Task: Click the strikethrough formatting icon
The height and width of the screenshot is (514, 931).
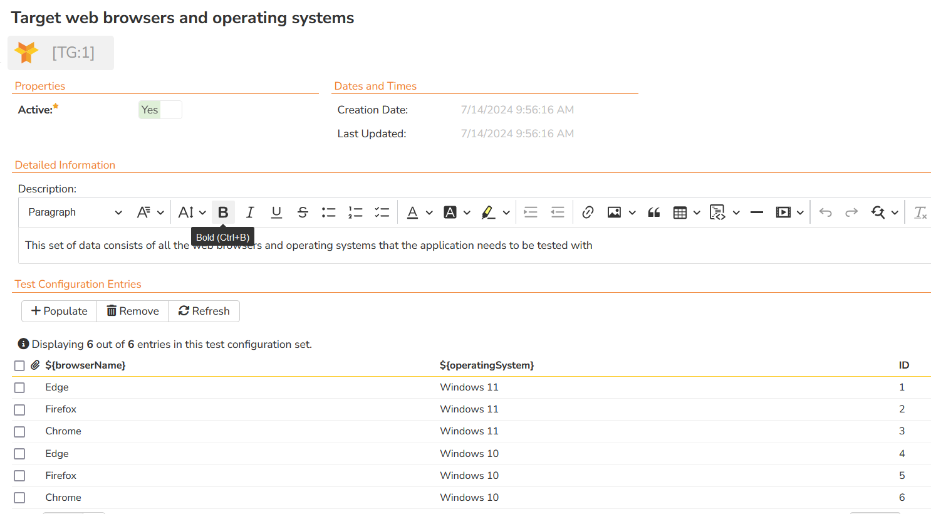Action: point(303,212)
